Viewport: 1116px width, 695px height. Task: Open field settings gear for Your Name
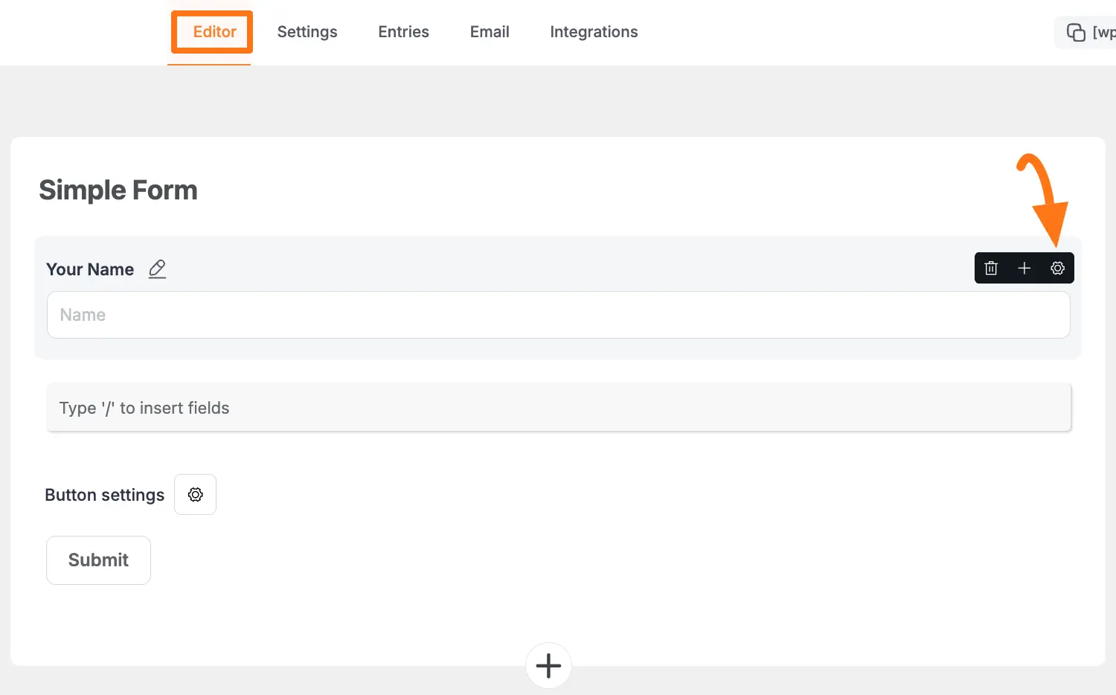(x=1057, y=269)
